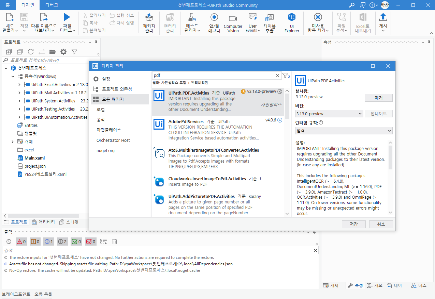
Task: Click the 취소 button in package manager
Action: 381,225
